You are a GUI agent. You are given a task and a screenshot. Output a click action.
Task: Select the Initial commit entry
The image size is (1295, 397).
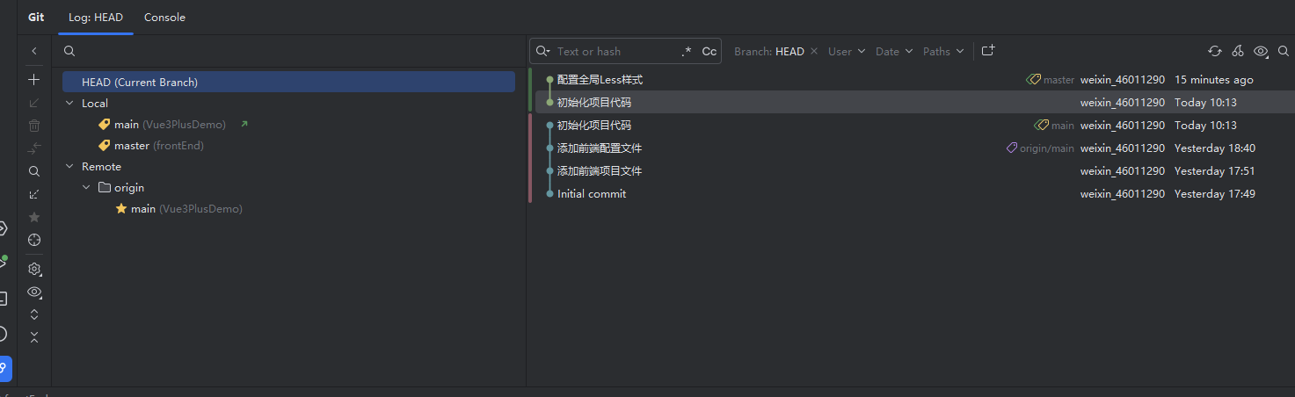tap(592, 194)
